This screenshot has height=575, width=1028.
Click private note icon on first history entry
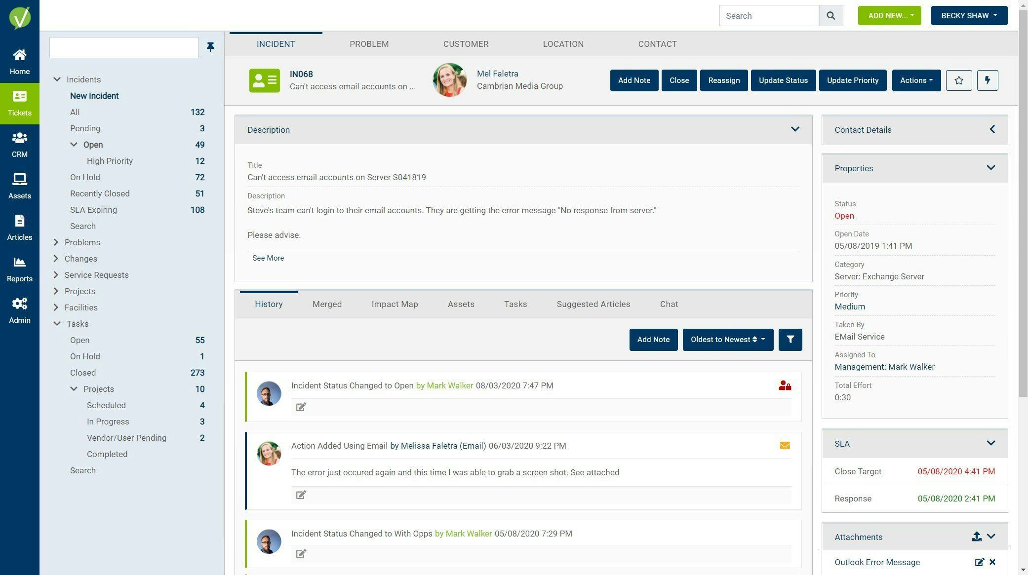pos(785,385)
